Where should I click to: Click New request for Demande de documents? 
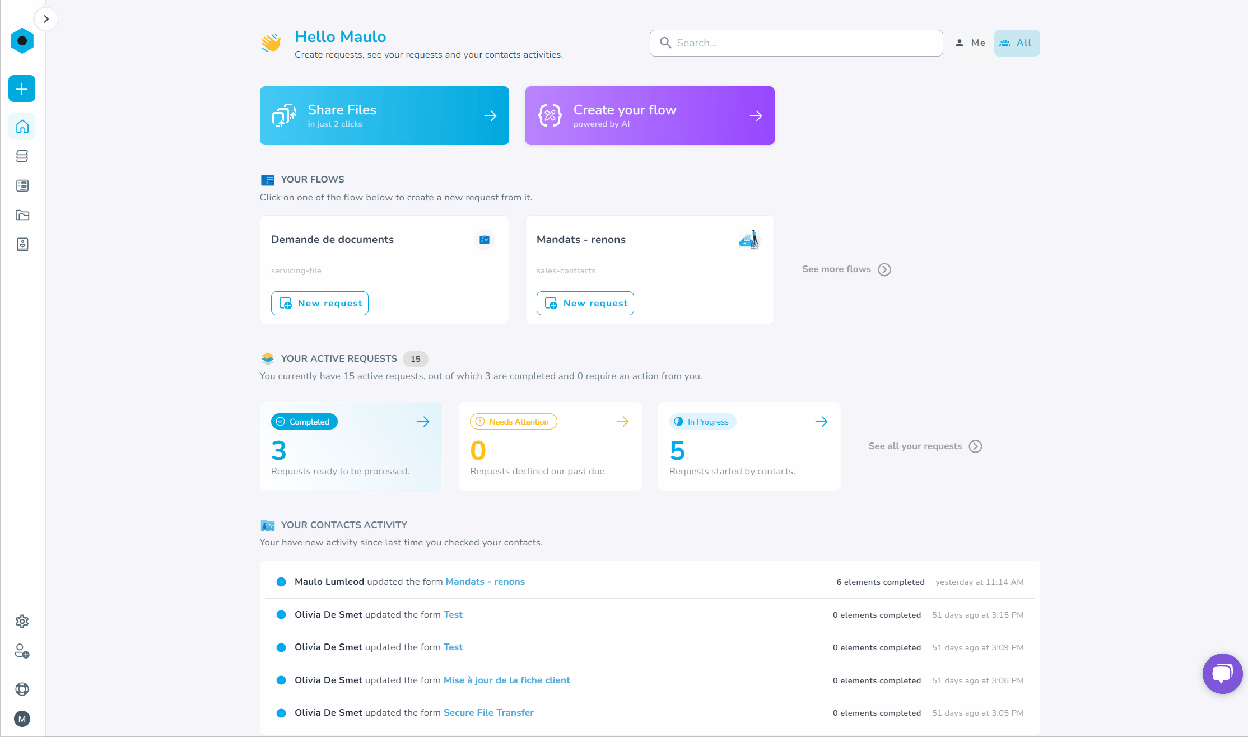[x=320, y=304]
